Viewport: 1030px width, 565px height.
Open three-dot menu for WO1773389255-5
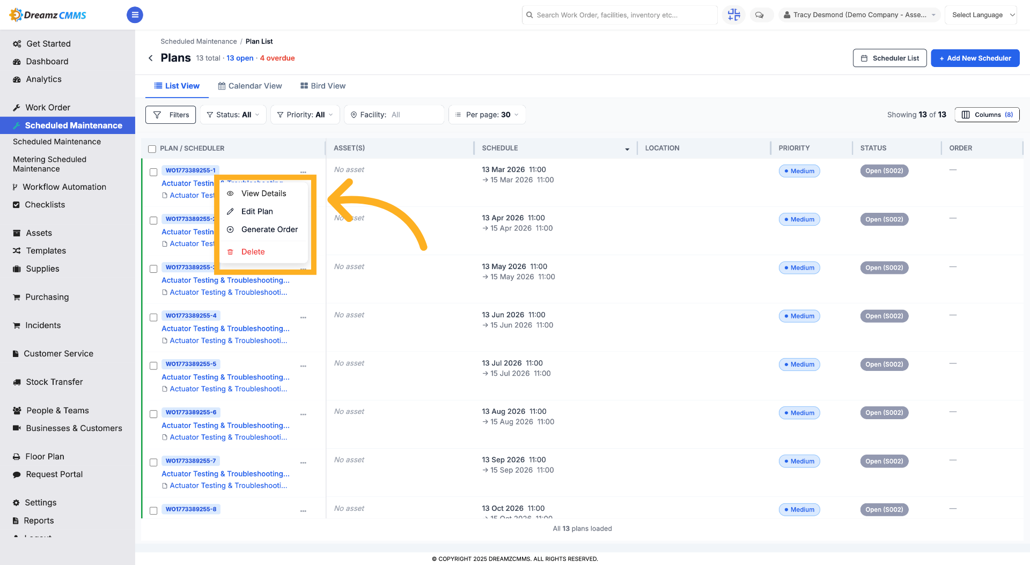(x=303, y=366)
